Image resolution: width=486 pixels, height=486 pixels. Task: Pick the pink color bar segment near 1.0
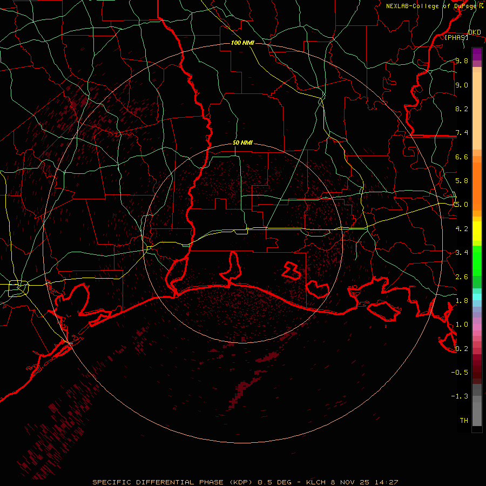point(477,327)
